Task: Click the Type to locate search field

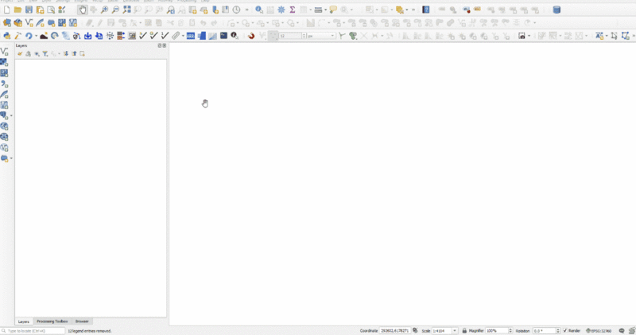Action: [x=33, y=330]
